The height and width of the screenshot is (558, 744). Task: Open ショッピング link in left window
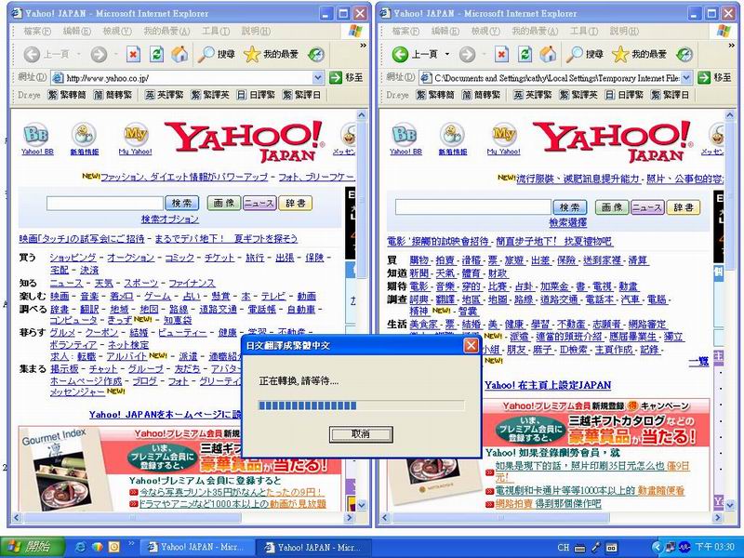[73, 258]
